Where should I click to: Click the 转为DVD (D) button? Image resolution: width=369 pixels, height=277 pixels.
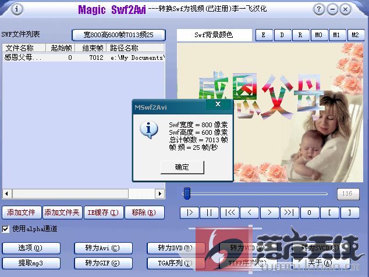(x=176, y=248)
